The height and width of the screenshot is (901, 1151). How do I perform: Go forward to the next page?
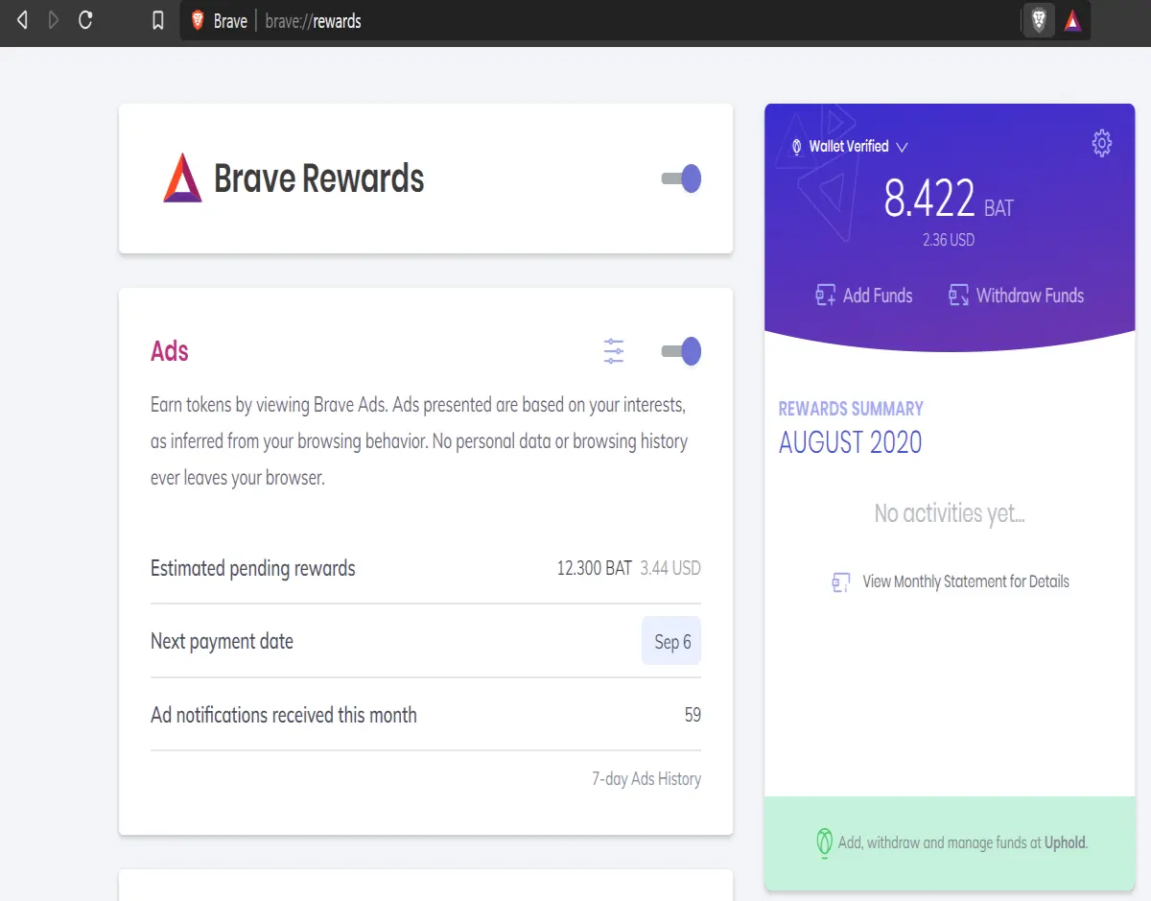[54, 20]
